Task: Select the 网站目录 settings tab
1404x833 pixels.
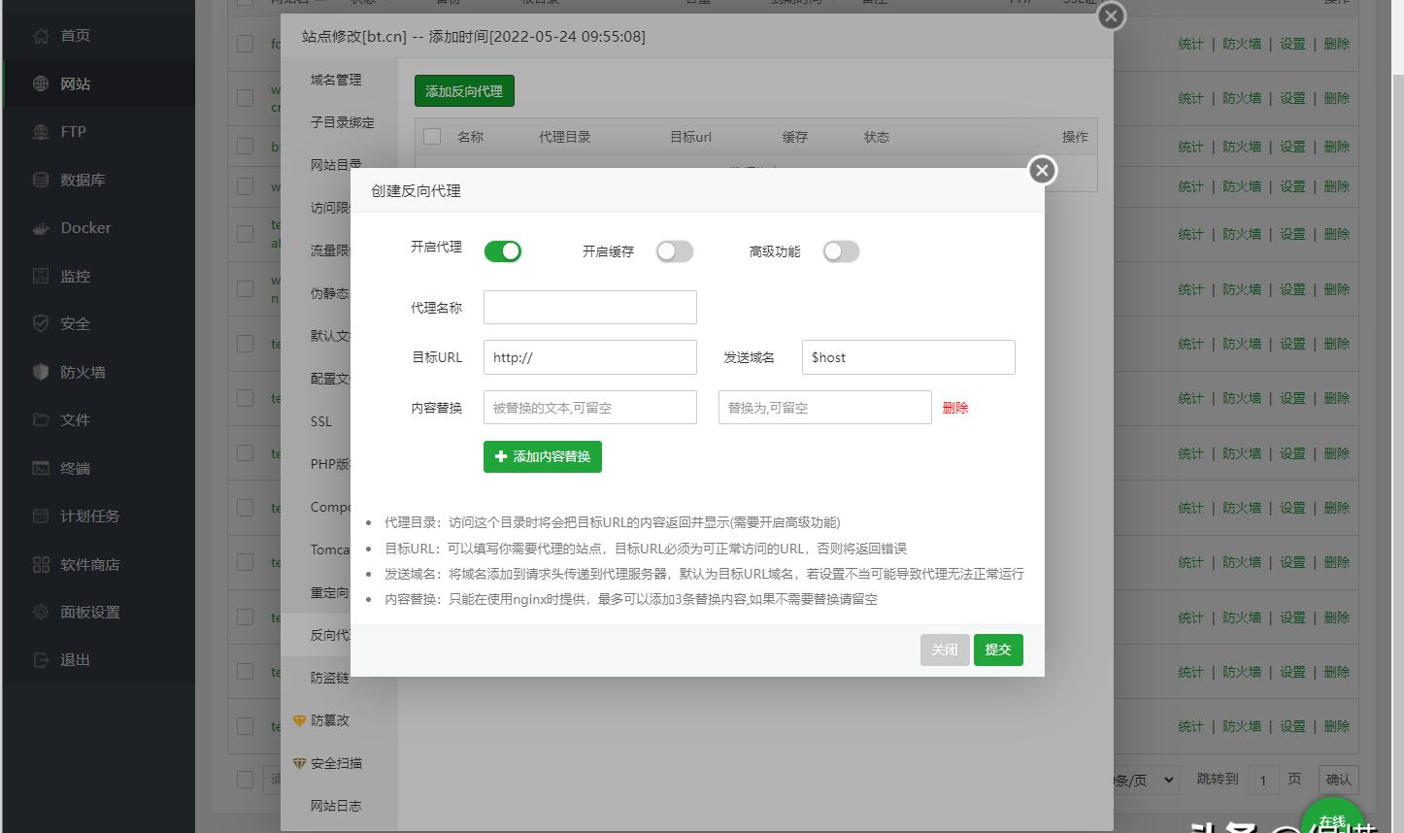Action: [x=336, y=165]
